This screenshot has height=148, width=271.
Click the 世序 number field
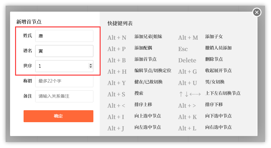pyautogui.click(x=64, y=66)
